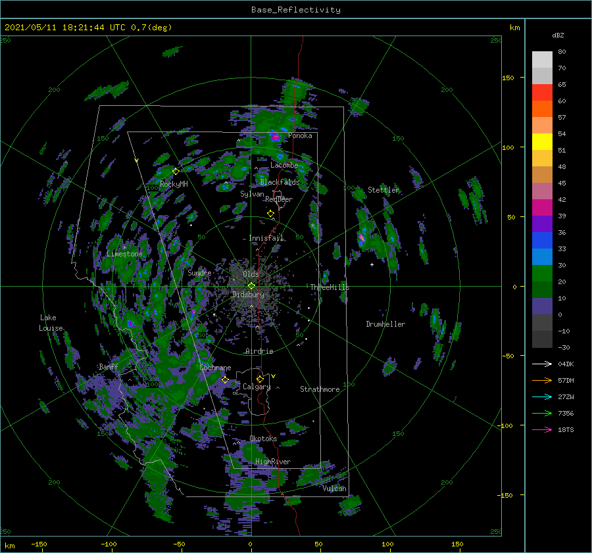Select the bright green 20-30 dBZ swatch
Image resolution: width=592 pixels, height=553 pixels.
(x=542, y=274)
